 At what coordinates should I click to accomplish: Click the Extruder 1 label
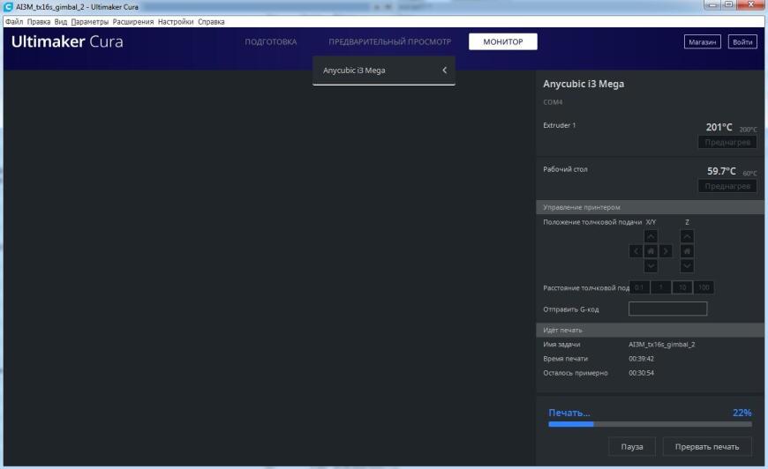tap(560, 125)
